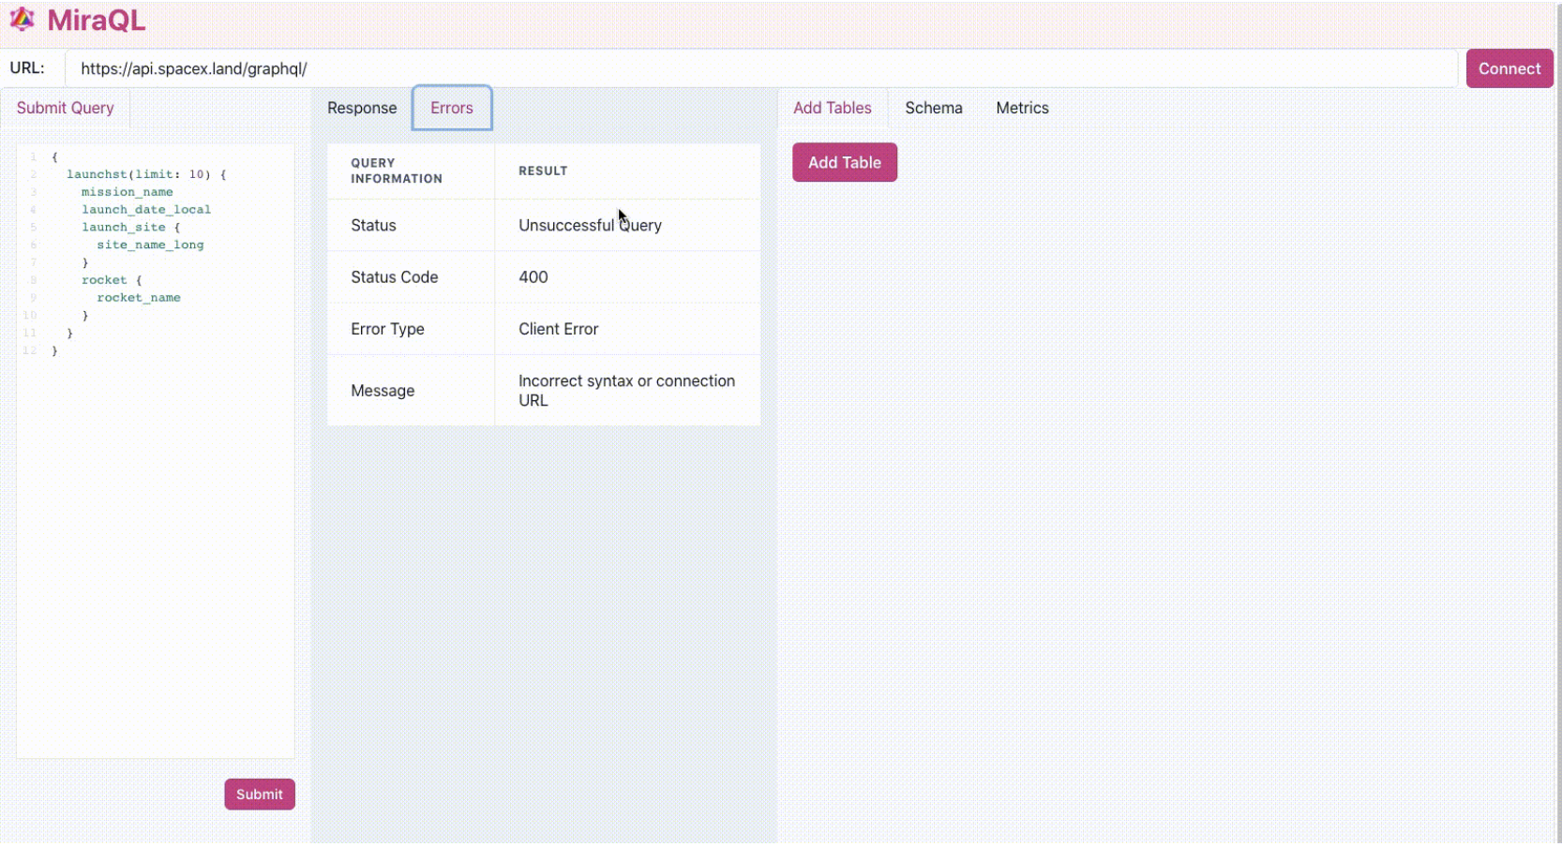Click the launchst(limit: 10) line in editor

coord(146,174)
